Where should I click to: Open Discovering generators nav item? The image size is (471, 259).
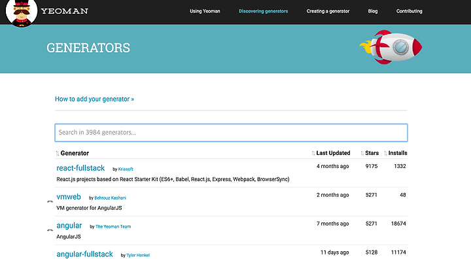click(264, 11)
